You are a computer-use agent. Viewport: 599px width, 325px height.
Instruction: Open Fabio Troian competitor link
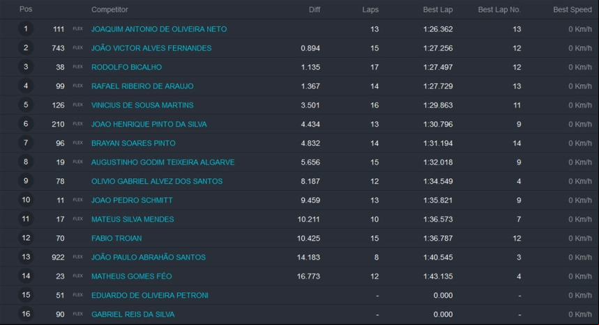(116, 239)
